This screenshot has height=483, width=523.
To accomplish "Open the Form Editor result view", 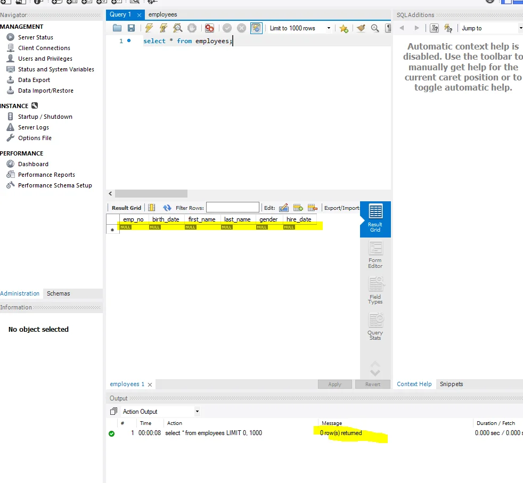I will (x=375, y=255).
